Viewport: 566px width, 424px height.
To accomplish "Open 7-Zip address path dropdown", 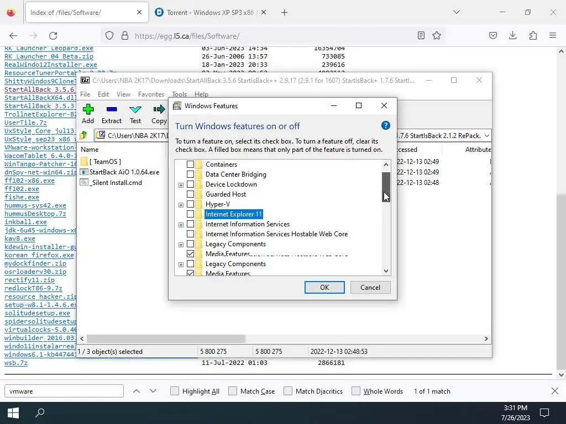I will click(x=486, y=136).
